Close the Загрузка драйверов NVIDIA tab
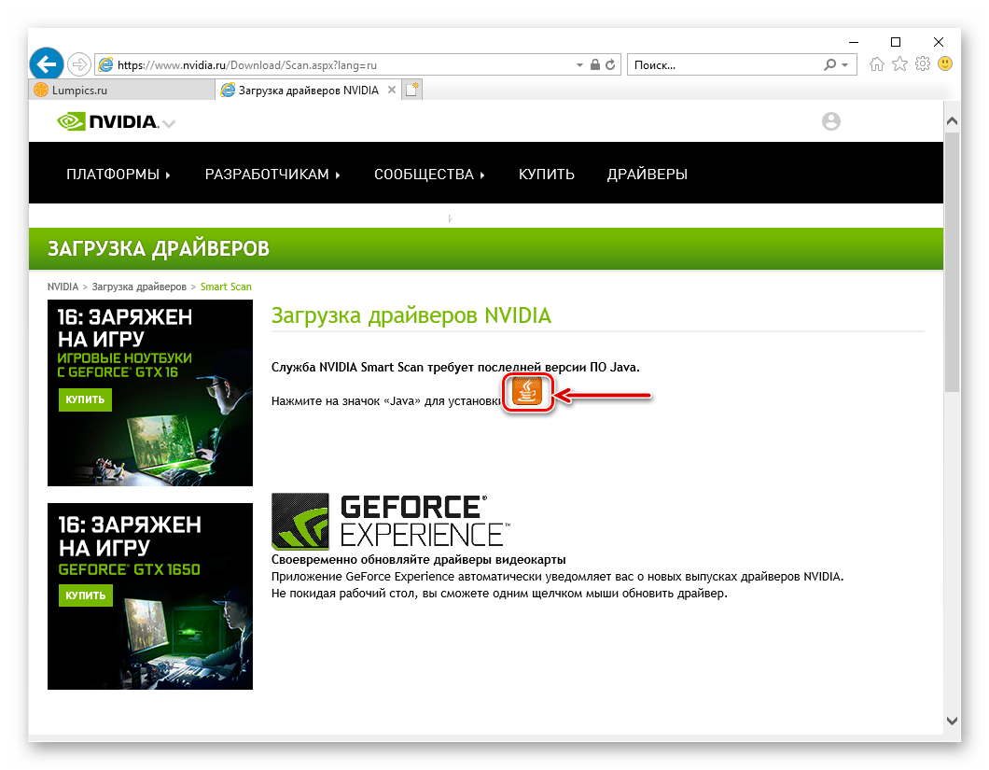The image size is (989, 770). (x=392, y=91)
